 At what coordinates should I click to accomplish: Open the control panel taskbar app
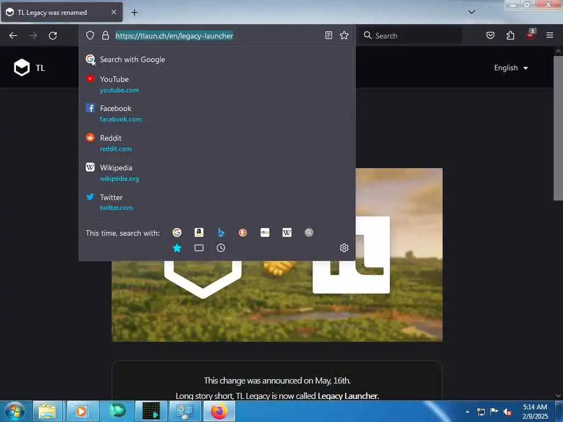tap(185, 411)
